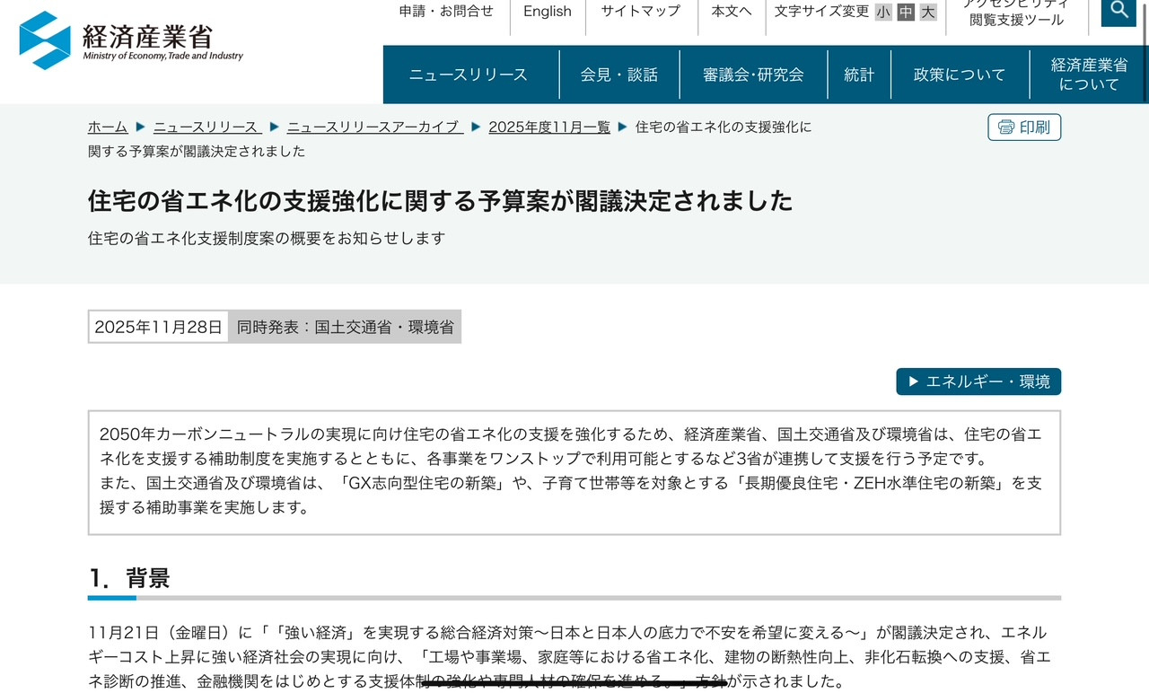Viewport: 1149px width, 693px height.
Task: Set font size to small (小)
Action: pos(883,12)
